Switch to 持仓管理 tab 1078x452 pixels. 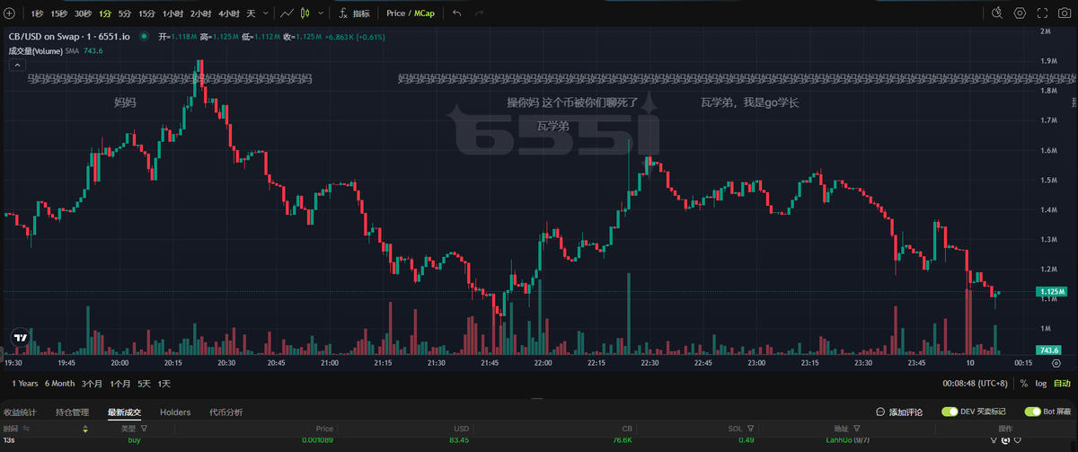72,412
